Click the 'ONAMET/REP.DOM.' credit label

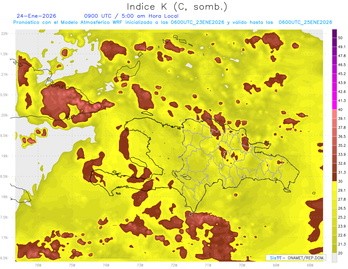pos(305,258)
